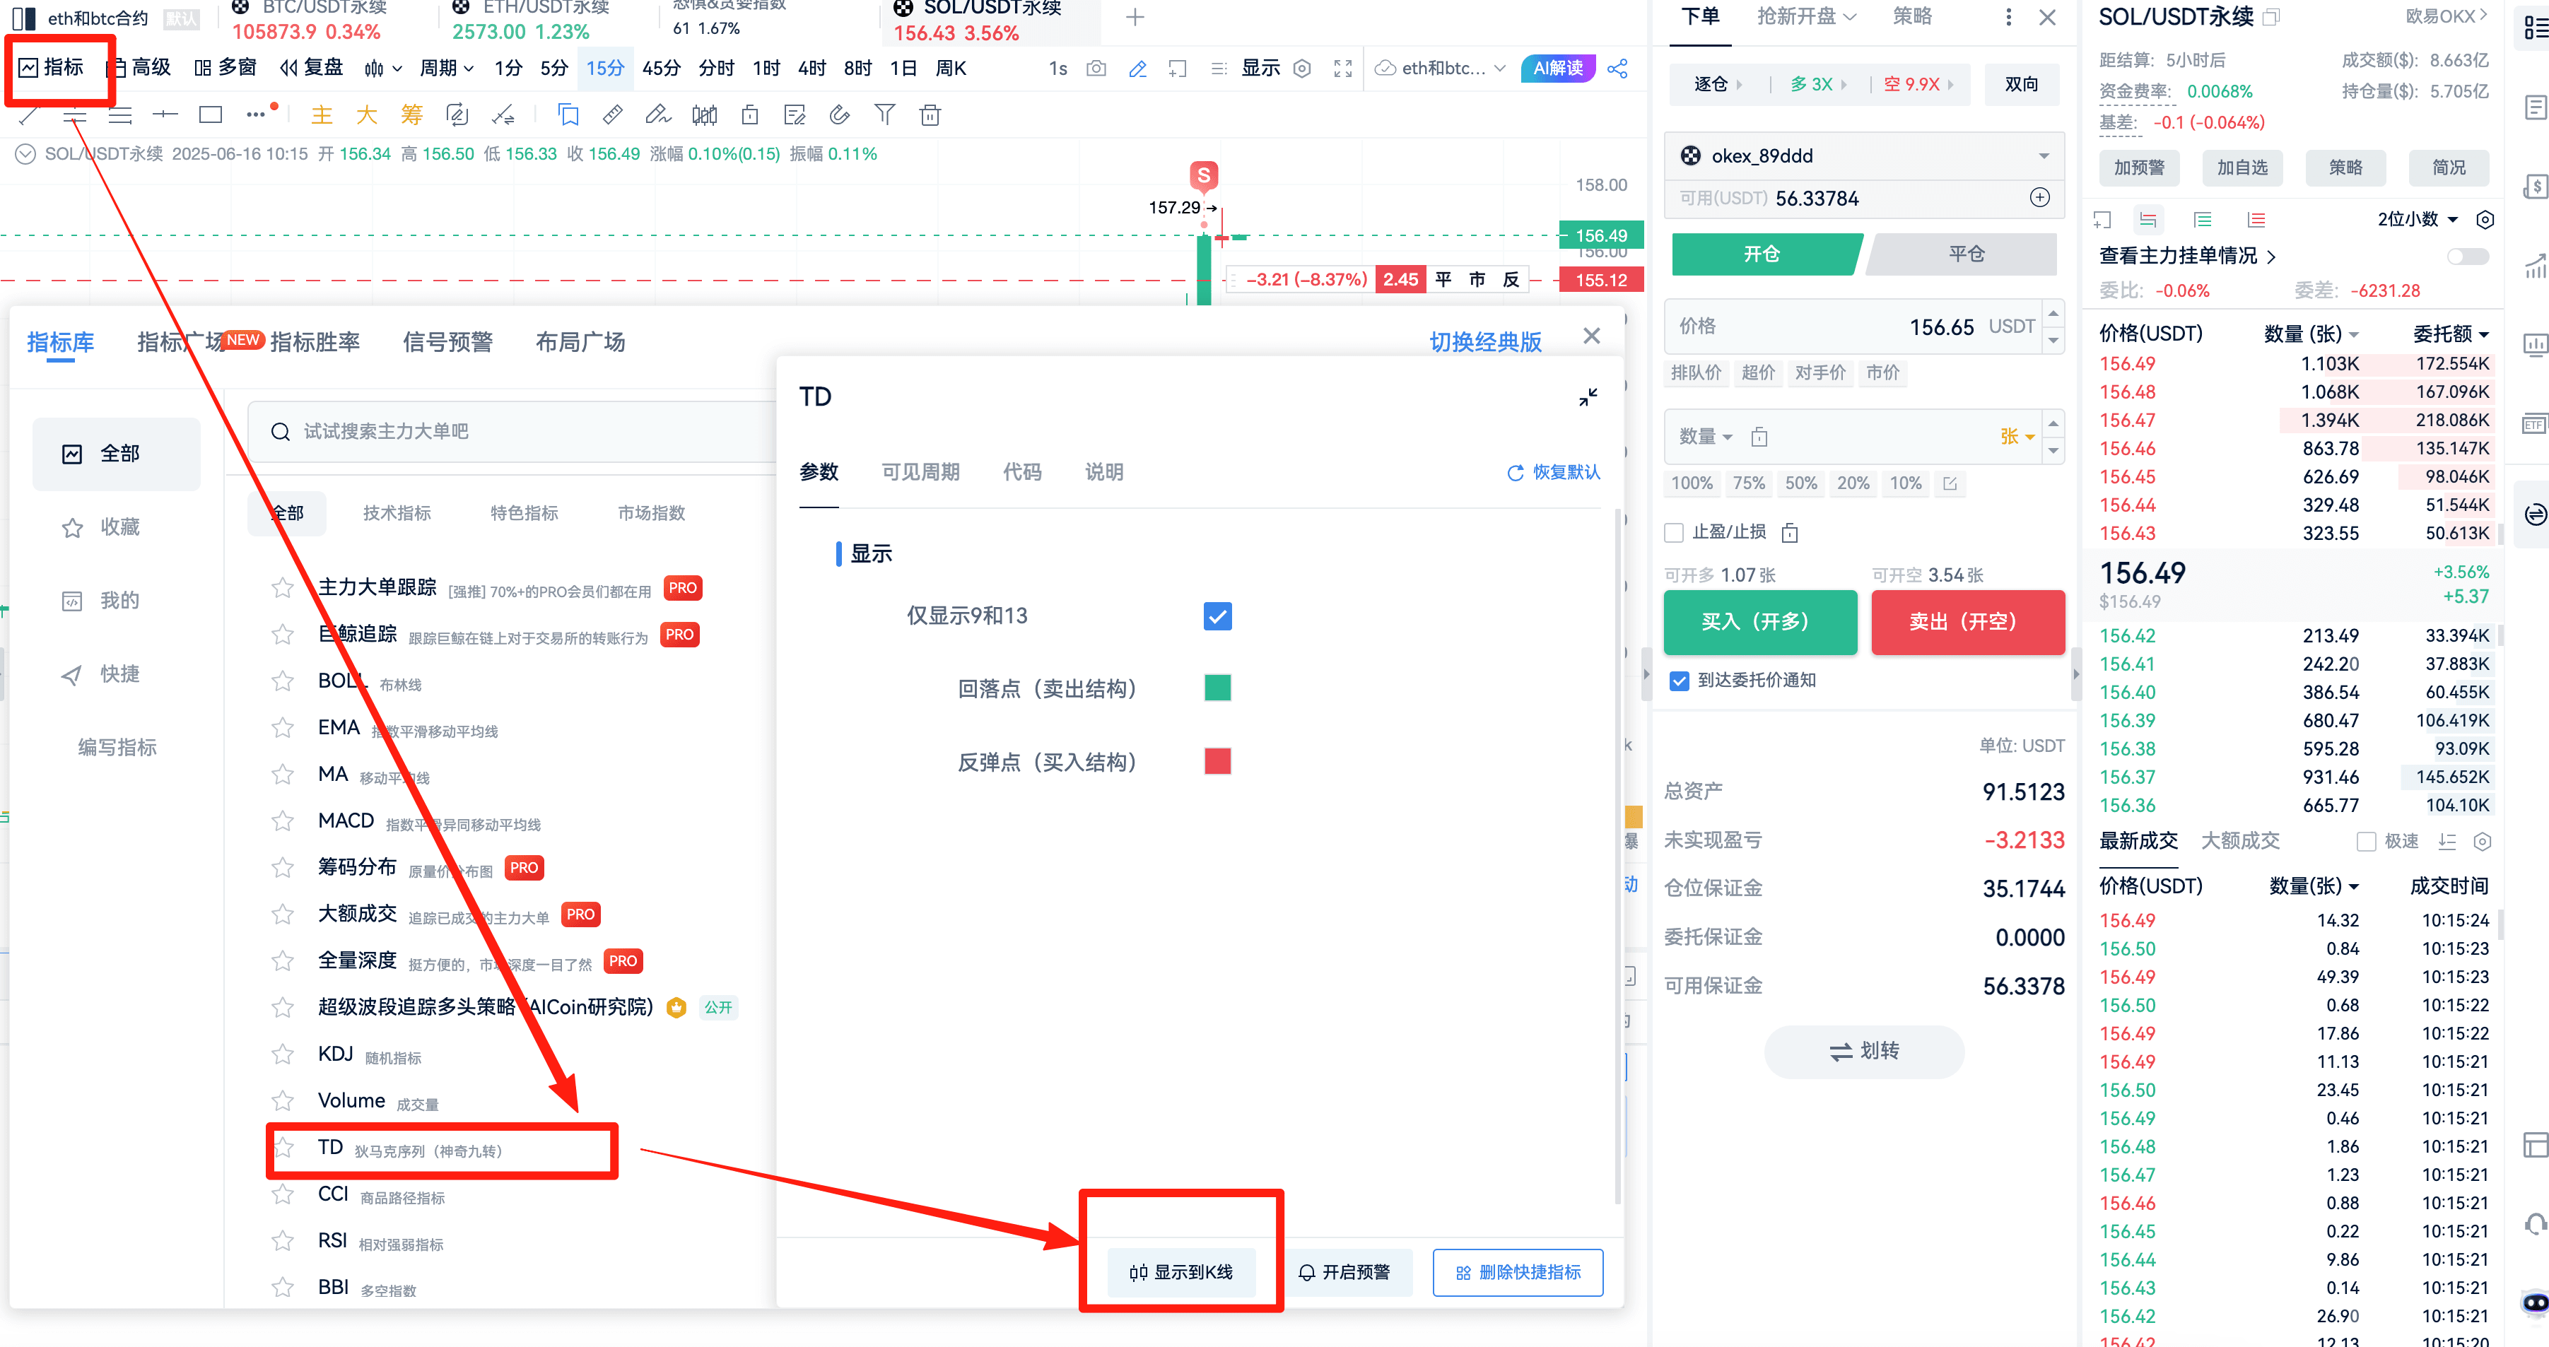Open the 抢新开盘 dropdown
This screenshot has height=1347, width=2549.
coord(1806,17)
